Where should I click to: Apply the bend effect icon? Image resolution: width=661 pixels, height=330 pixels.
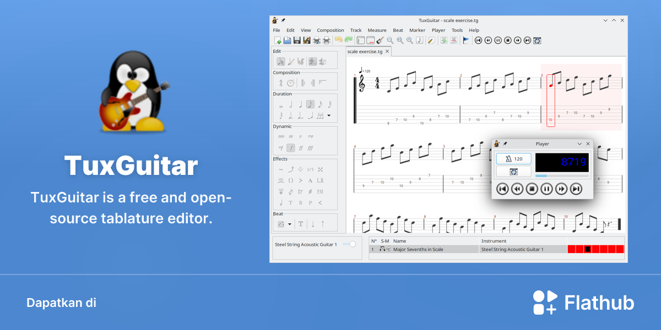[x=290, y=169]
